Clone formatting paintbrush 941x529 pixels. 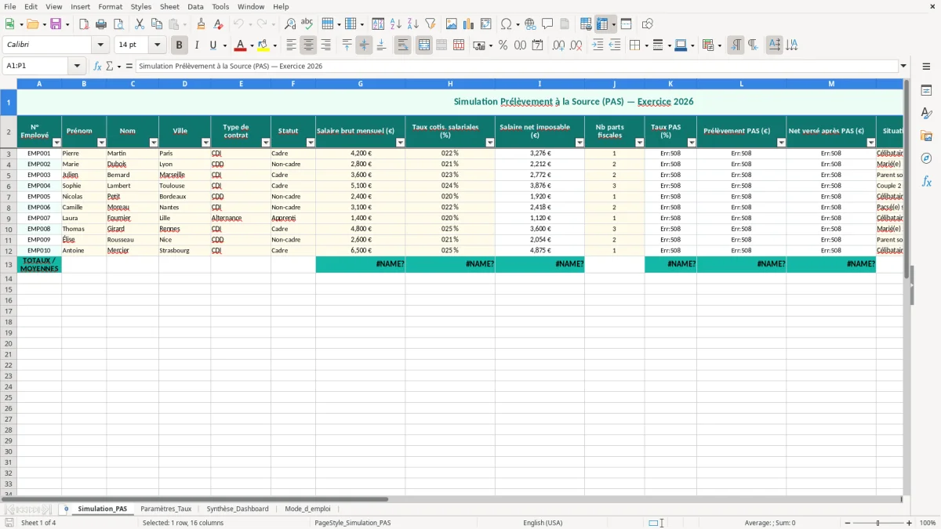pyautogui.click(x=202, y=24)
